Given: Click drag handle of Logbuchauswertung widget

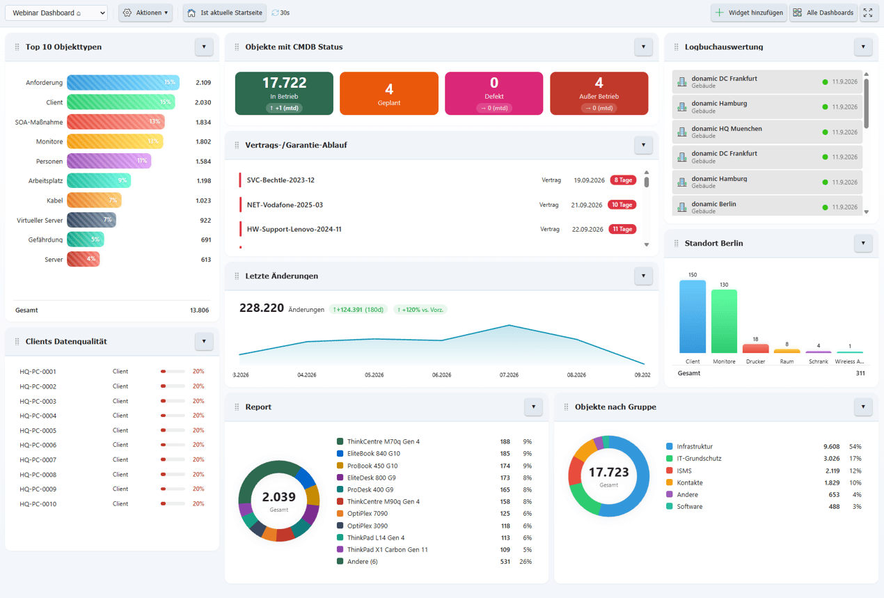Looking at the screenshot, I should click(677, 47).
